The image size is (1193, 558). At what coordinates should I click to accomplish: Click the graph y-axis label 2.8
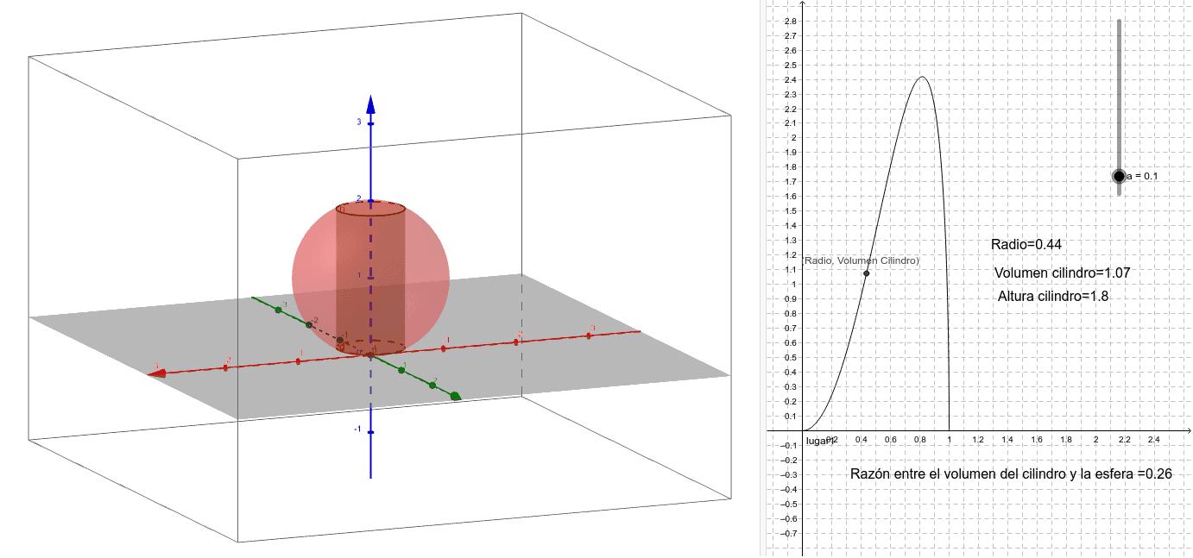[790, 21]
